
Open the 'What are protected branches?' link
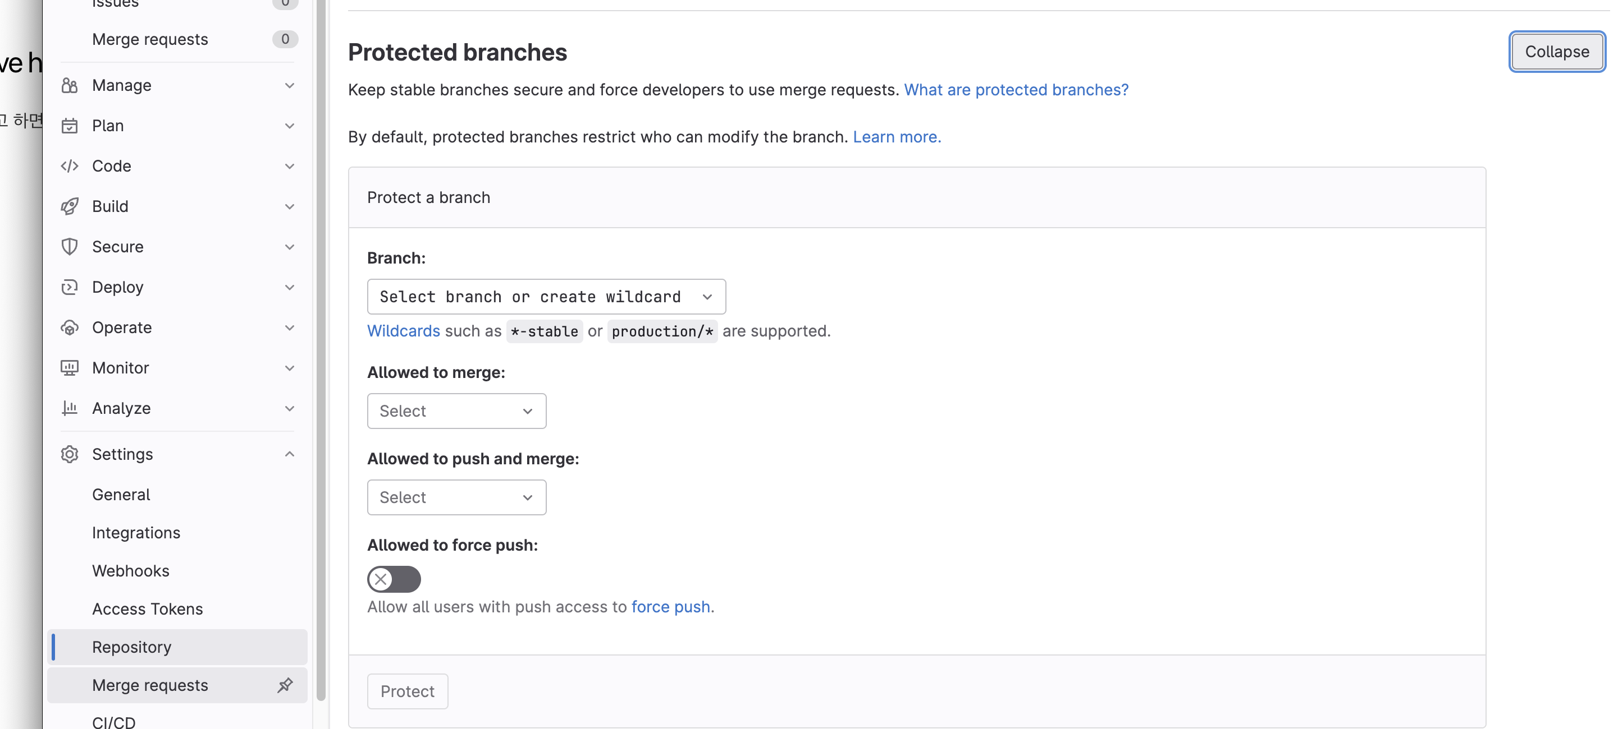[x=1016, y=90]
